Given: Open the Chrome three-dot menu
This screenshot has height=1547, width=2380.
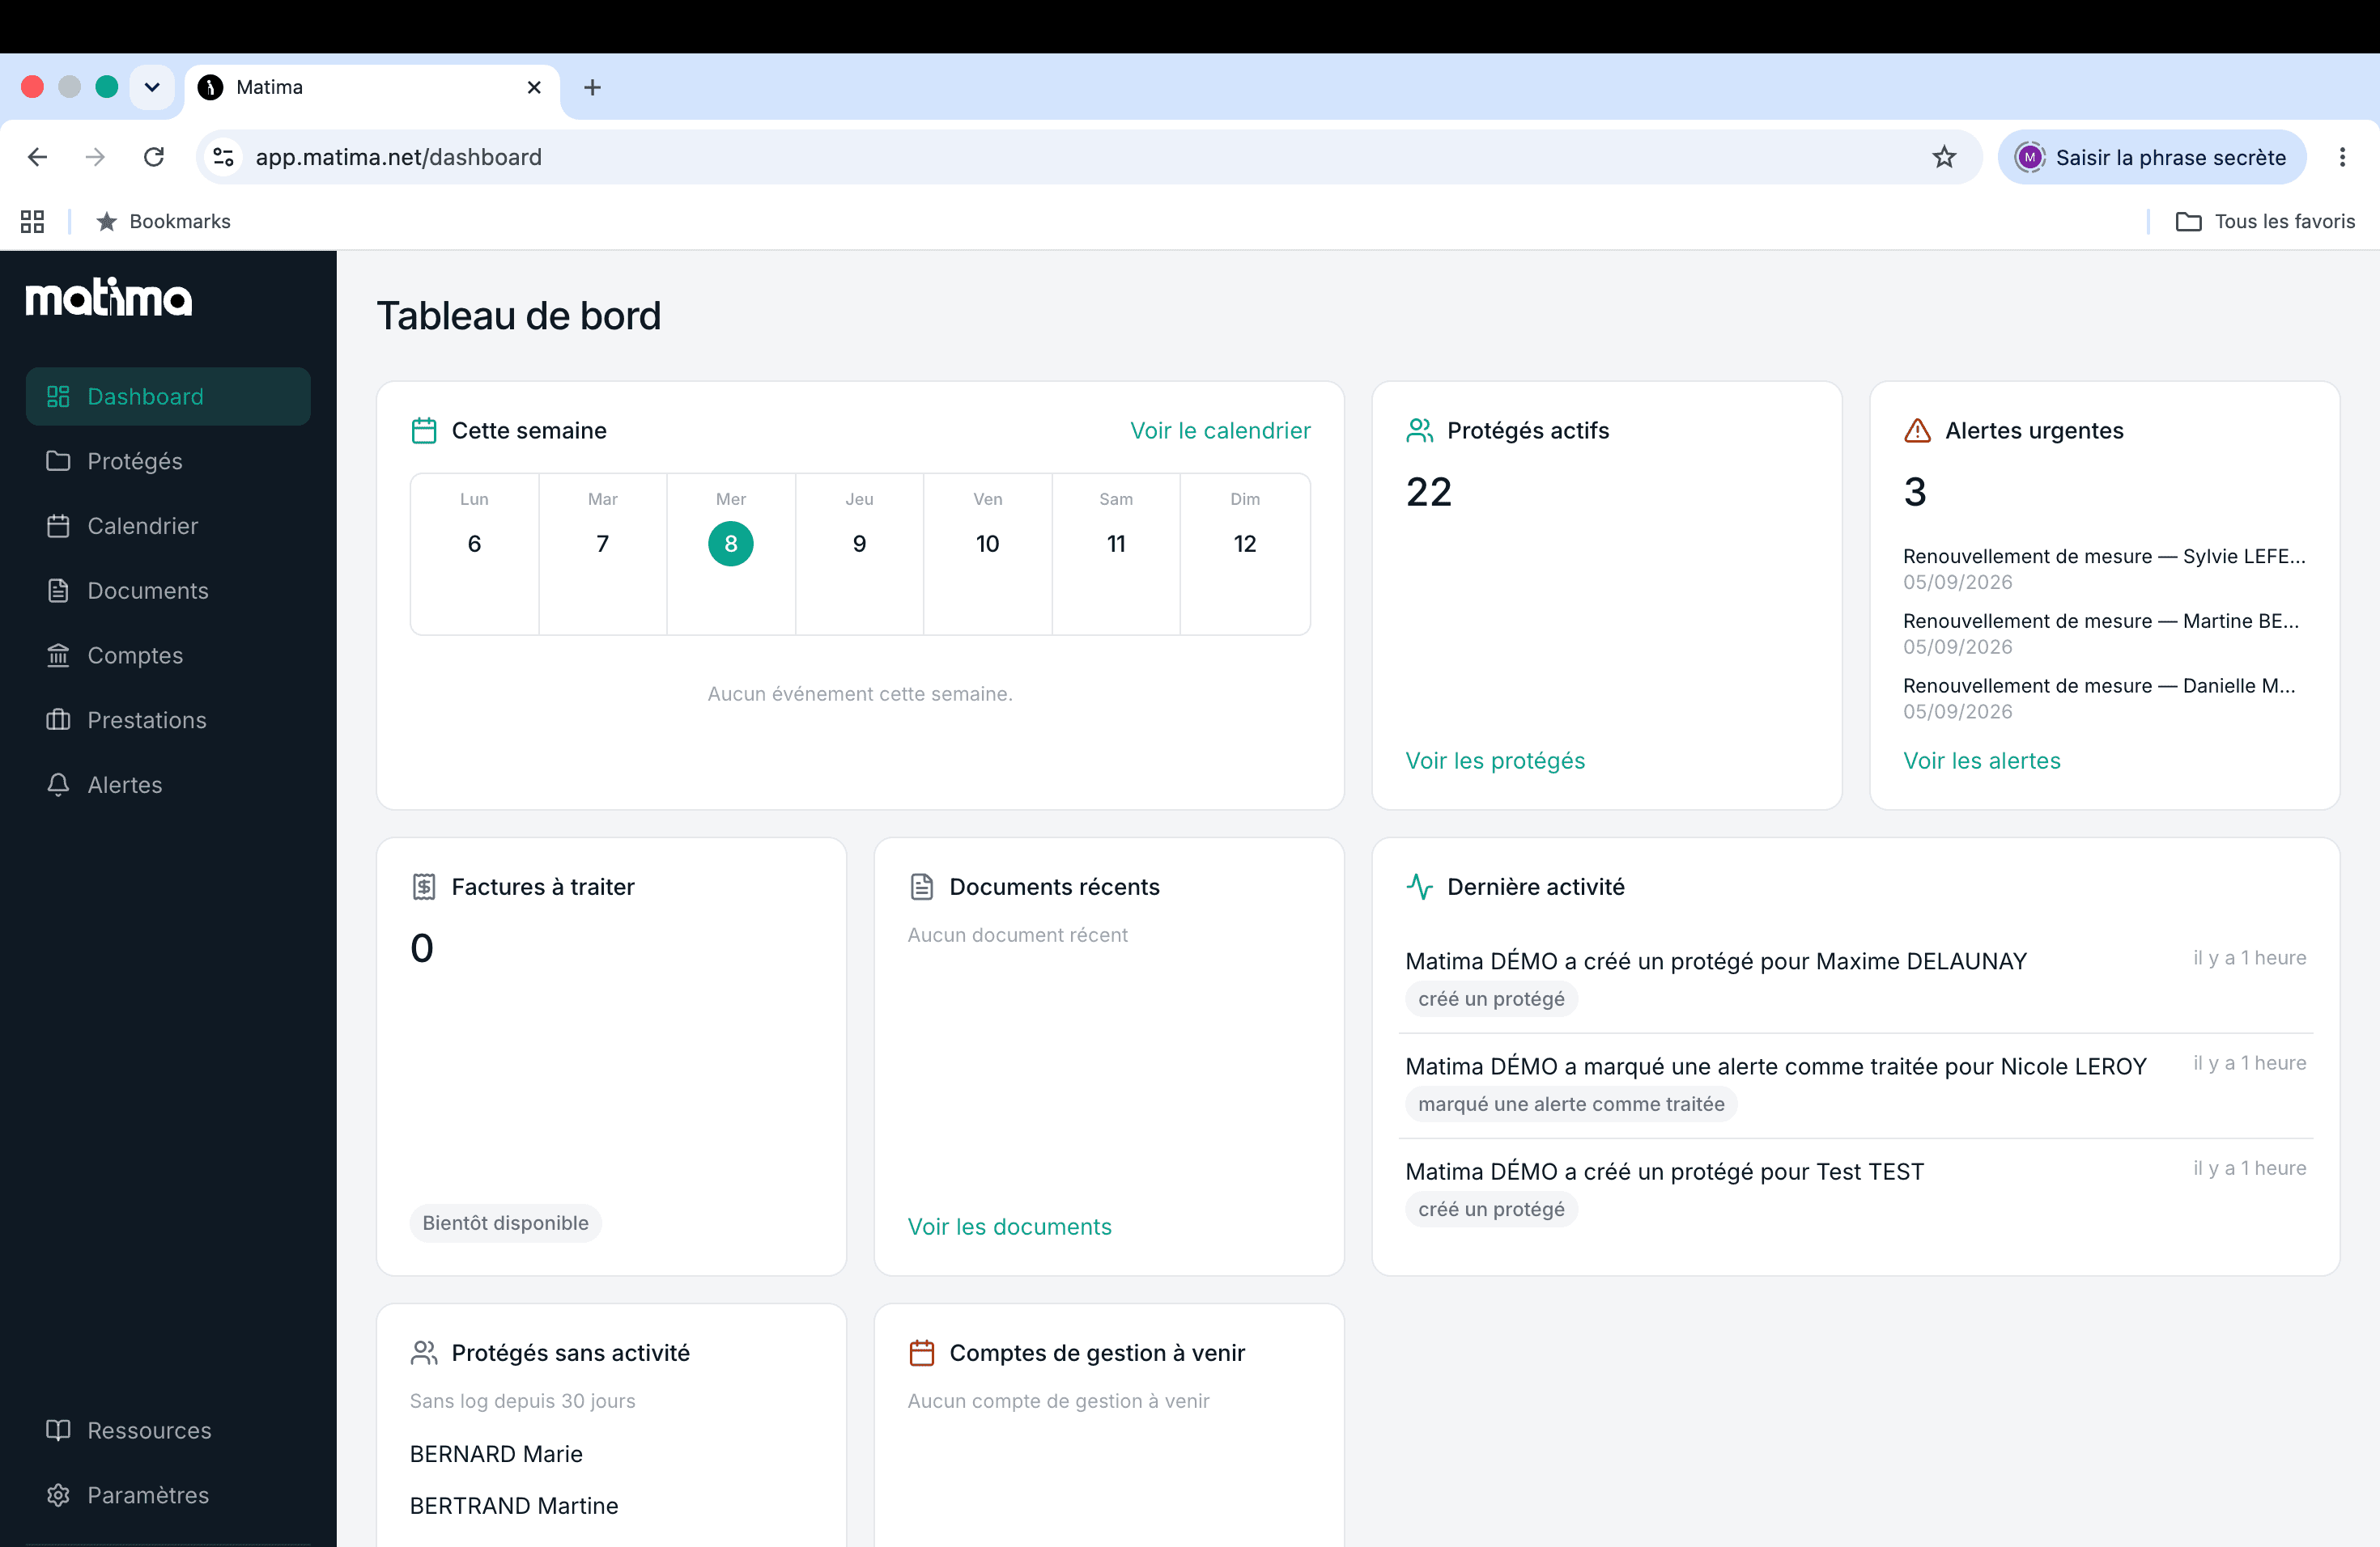Looking at the screenshot, I should 2342,157.
